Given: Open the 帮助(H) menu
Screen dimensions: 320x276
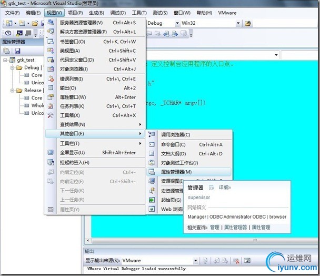Looking at the screenshot, I should coord(204,13).
